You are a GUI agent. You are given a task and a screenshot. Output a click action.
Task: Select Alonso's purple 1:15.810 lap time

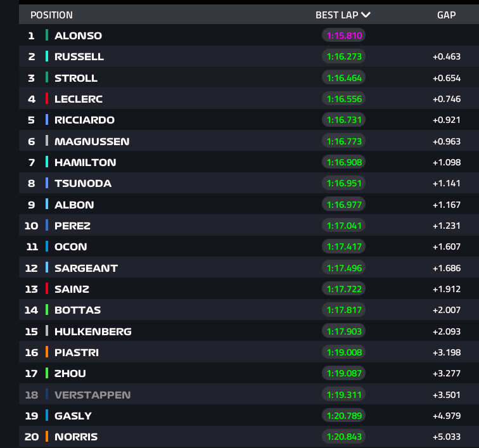(x=343, y=35)
